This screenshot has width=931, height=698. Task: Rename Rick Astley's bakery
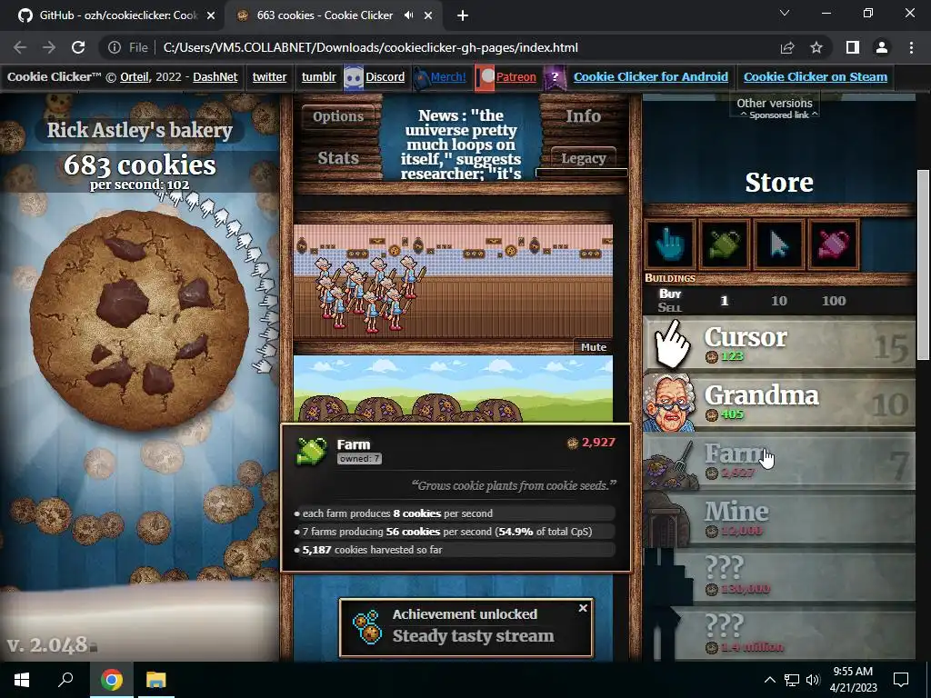(139, 130)
